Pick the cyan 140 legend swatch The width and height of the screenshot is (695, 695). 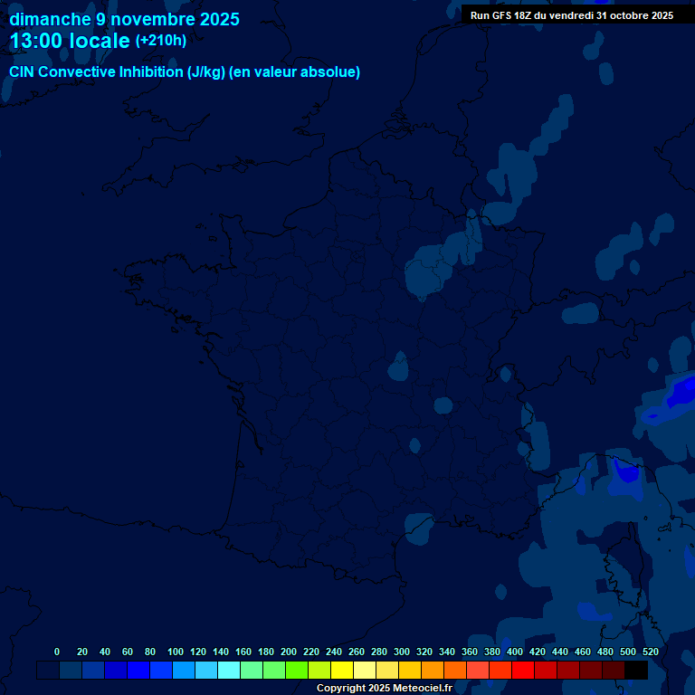click(228, 671)
